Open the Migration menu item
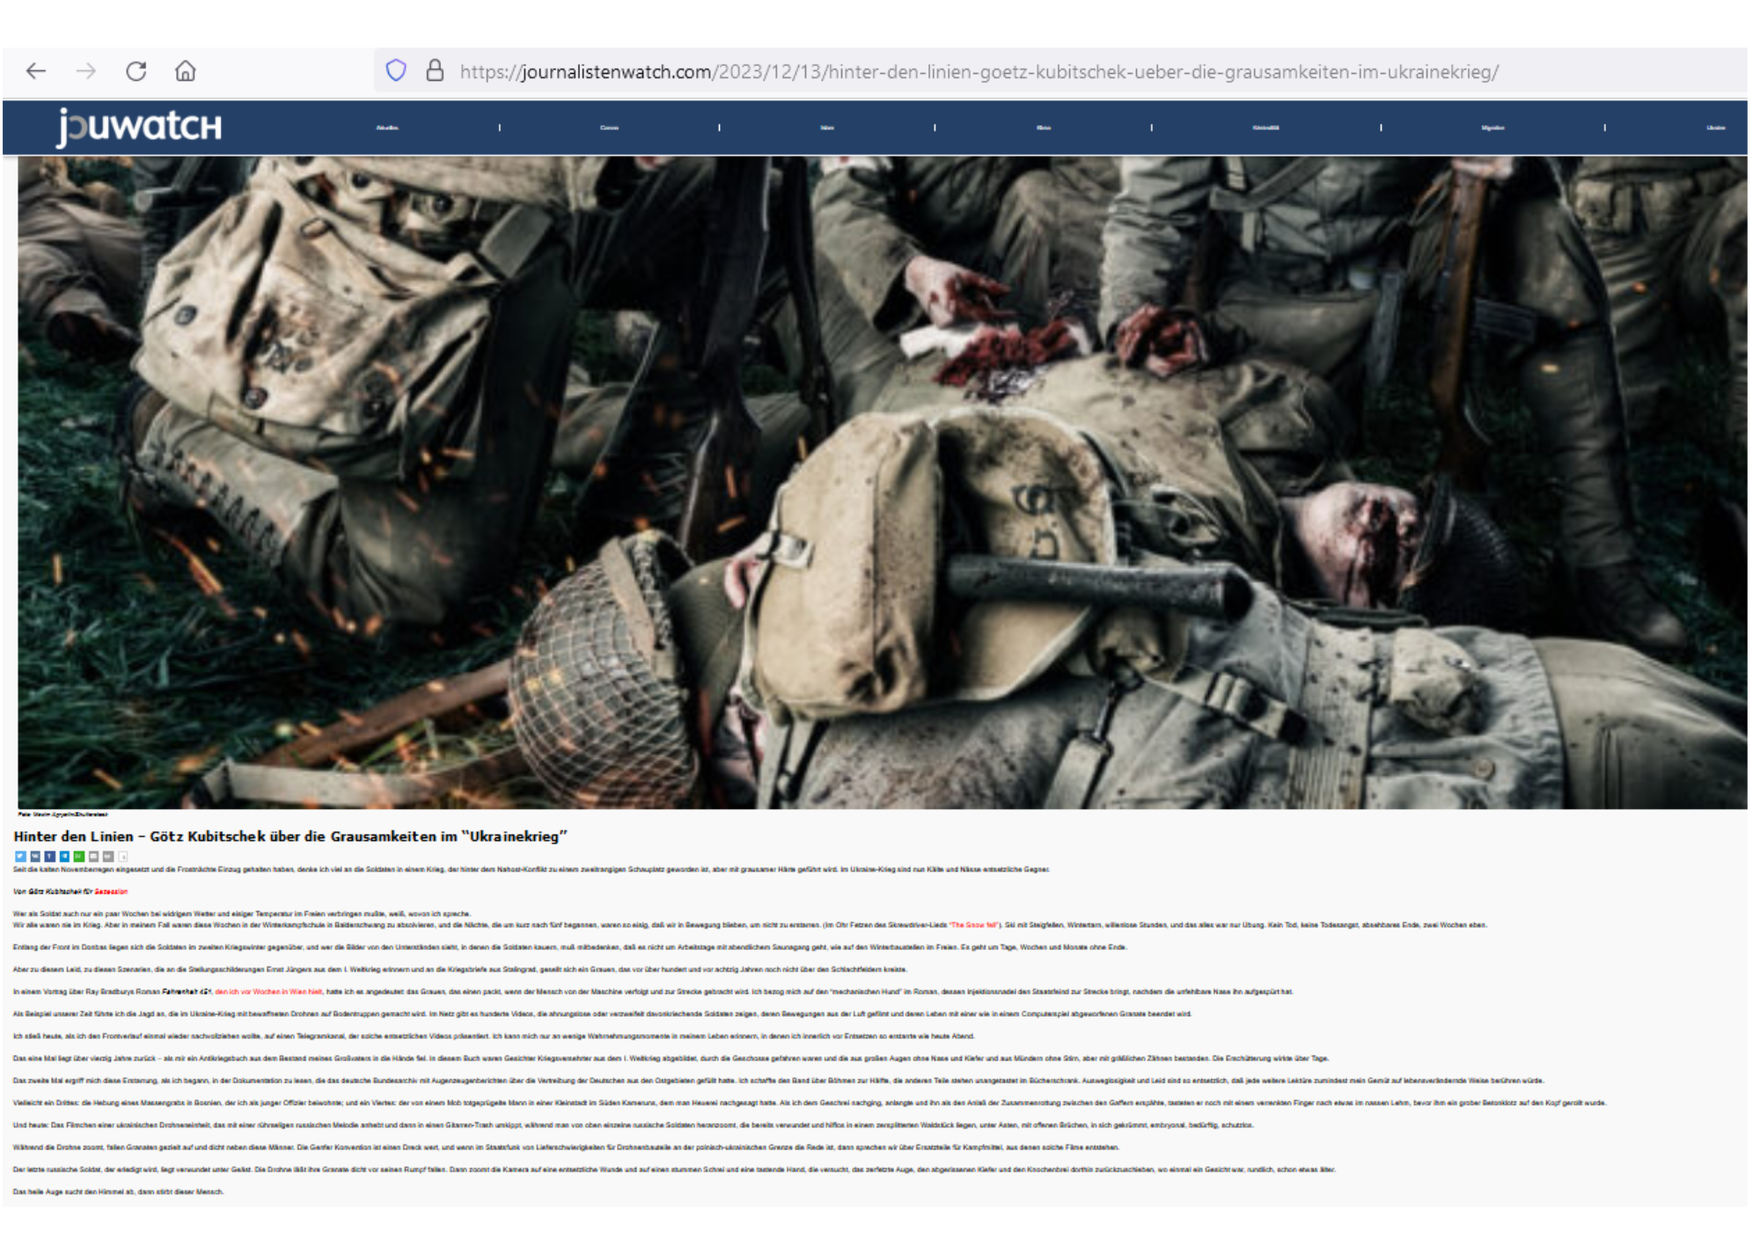The image size is (1760, 1241). coord(1492,128)
